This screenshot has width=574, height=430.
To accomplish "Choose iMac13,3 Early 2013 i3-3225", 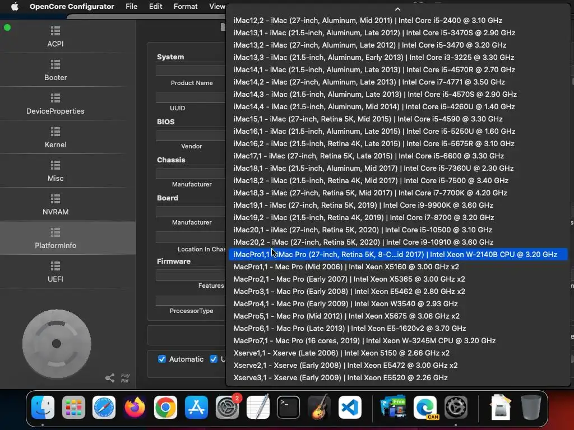I will tap(398, 57).
